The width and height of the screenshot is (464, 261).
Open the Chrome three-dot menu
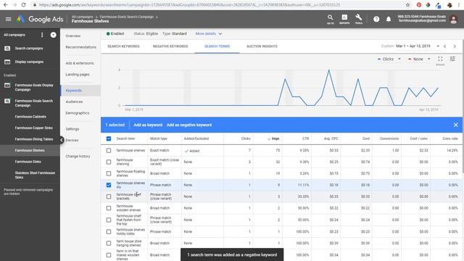459,5
